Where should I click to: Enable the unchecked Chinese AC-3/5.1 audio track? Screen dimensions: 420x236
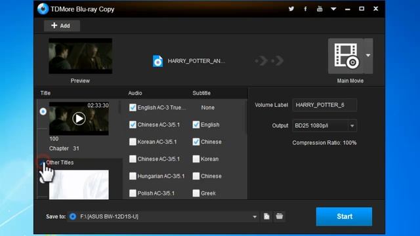coord(133,159)
